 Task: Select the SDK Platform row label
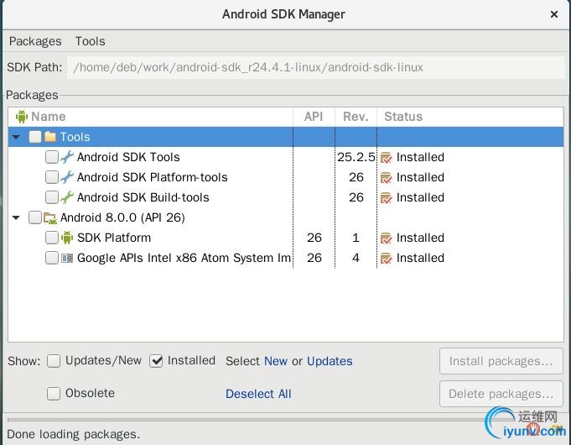(114, 238)
